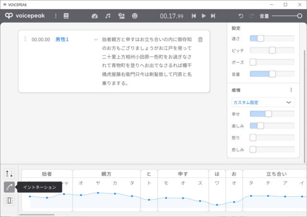Click the narrator person icon

pyautogui.click(x=121, y=16)
